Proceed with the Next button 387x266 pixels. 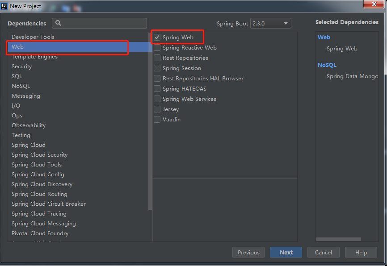[286, 252]
